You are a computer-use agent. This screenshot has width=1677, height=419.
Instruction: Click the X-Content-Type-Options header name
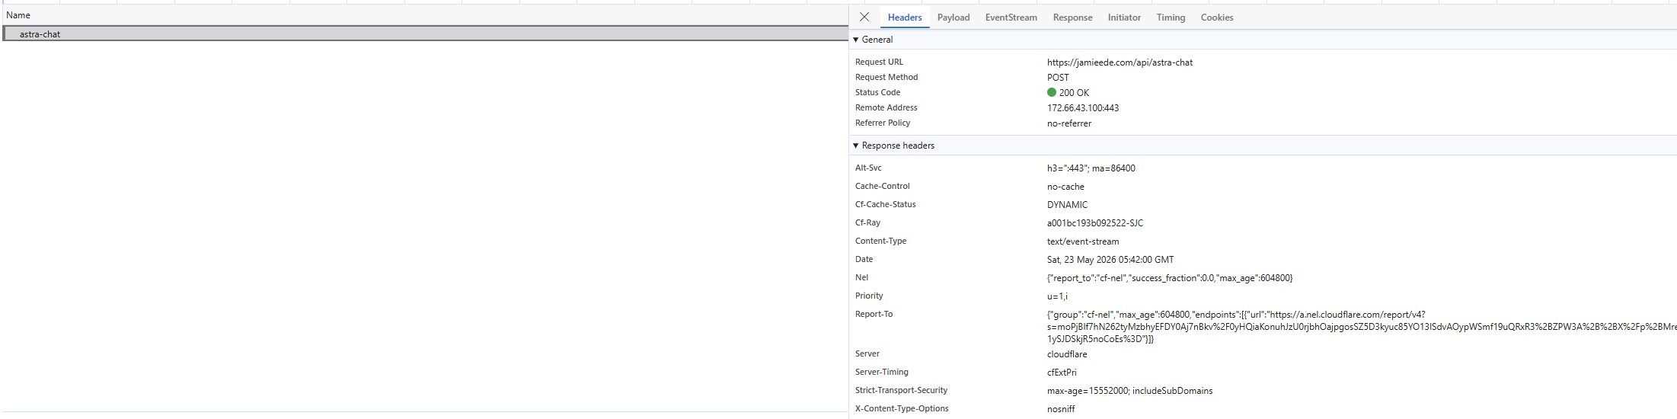(x=902, y=409)
